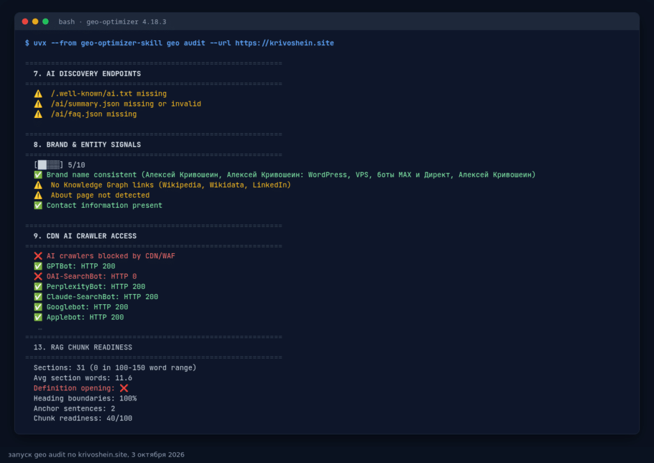The image size is (654, 463).
Task: Click green check beside Applebot
Action: click(38, 317)
